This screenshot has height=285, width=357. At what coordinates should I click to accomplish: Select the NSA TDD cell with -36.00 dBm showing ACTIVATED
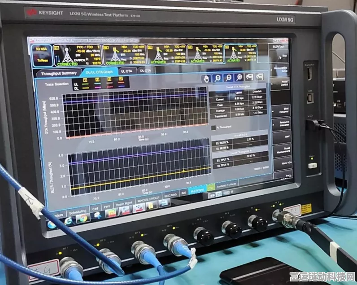coord(166,54)
